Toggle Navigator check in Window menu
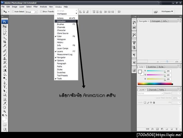This screenshot has width=183, height=138. pos(56,58)
